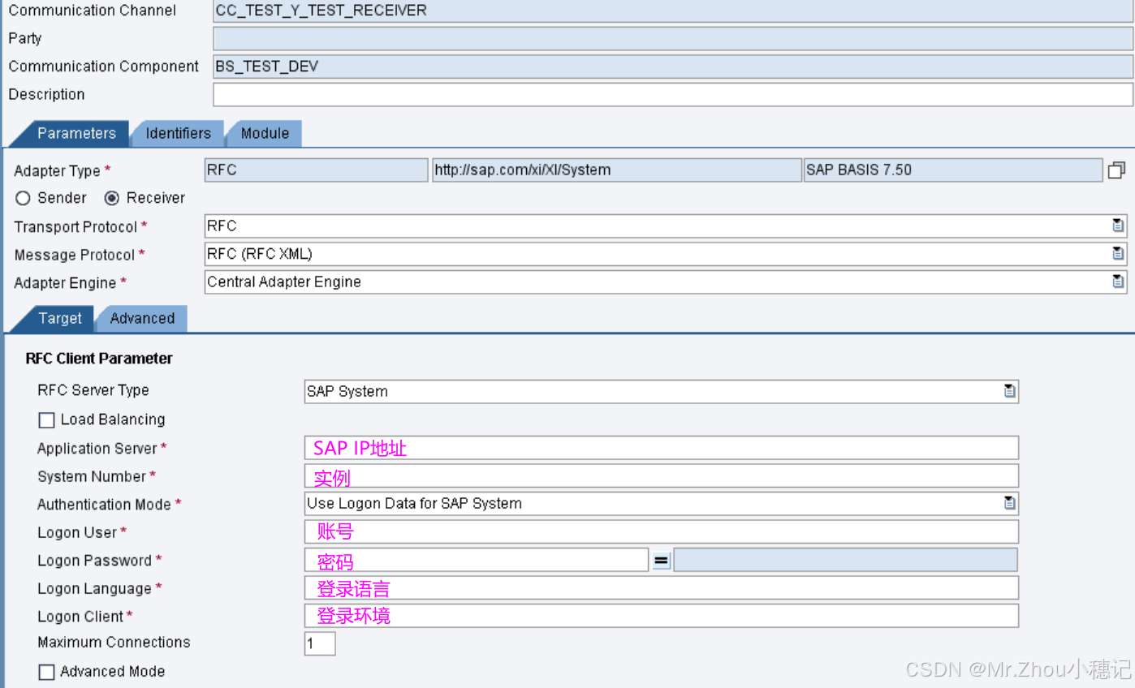The width and height of the screenshot is (1135, 688).
Task: Select the Sender radio button
Action: (24, 197)
